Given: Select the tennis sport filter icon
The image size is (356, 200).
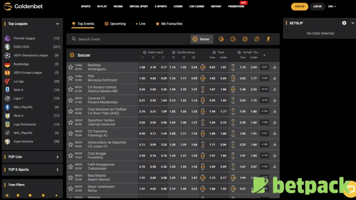Looking at the screenshot, I should coord(233,39).
